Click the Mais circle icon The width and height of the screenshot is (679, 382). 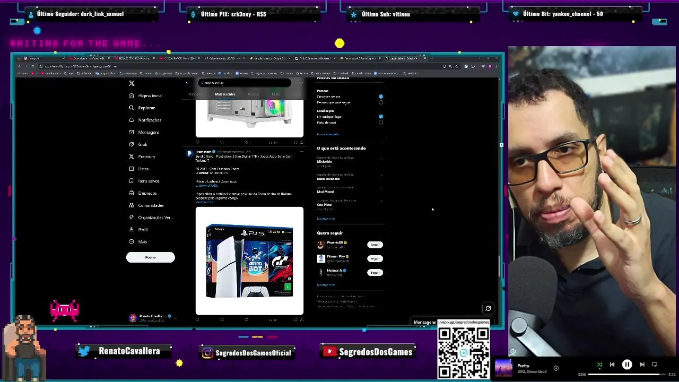tap(132, 242)
